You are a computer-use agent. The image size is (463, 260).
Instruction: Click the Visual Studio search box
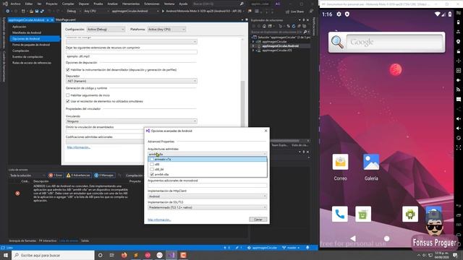coord(218,4)
